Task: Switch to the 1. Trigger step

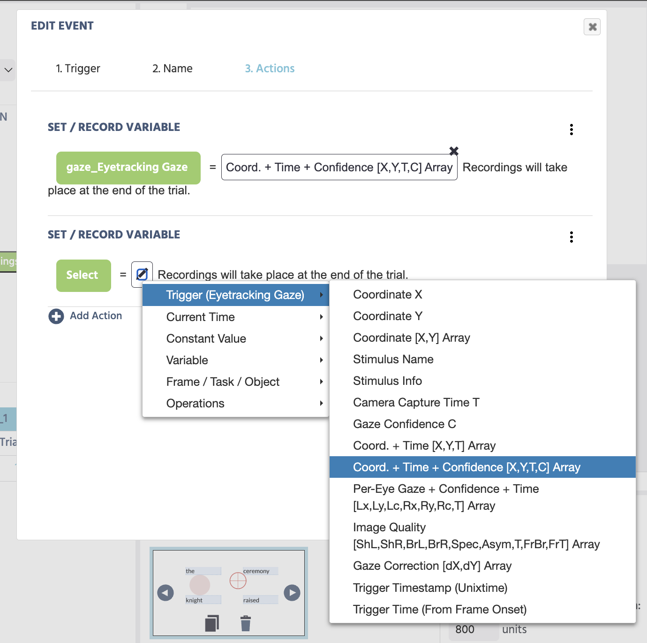Action: 78,69
